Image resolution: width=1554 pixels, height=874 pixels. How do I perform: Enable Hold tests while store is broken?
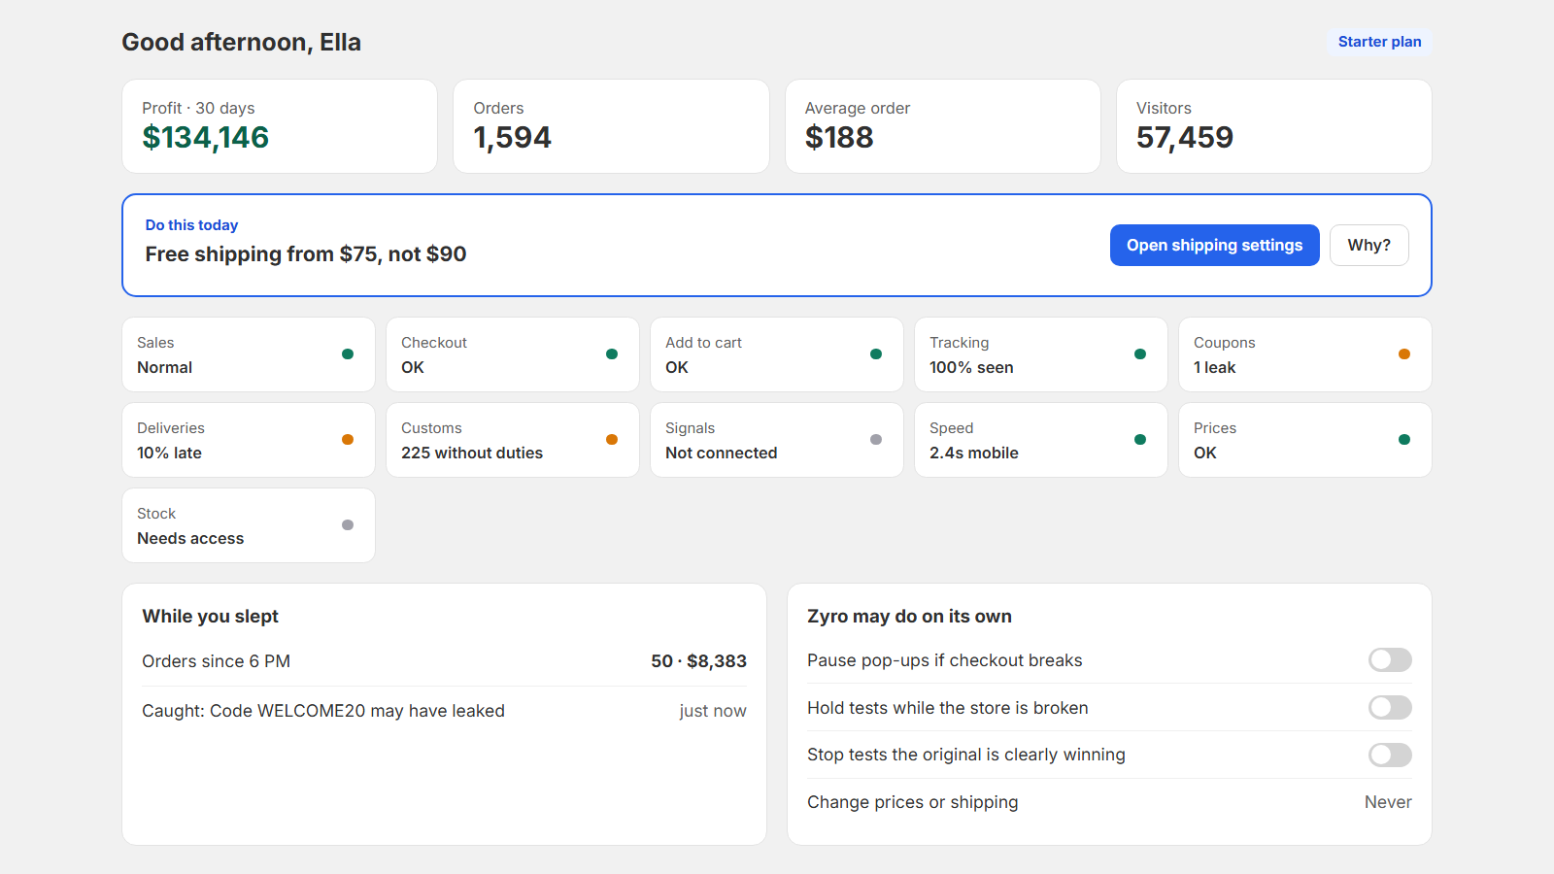(1390, 708)
